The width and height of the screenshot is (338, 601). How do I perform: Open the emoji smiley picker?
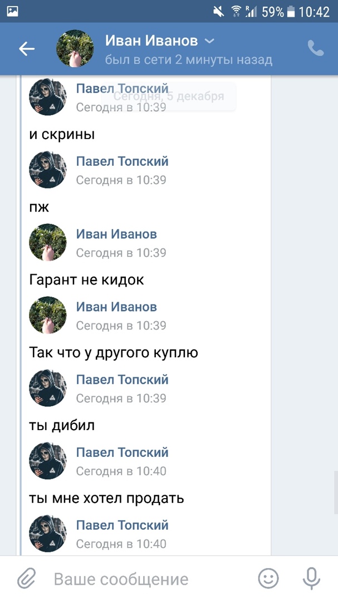coord(268,579)
